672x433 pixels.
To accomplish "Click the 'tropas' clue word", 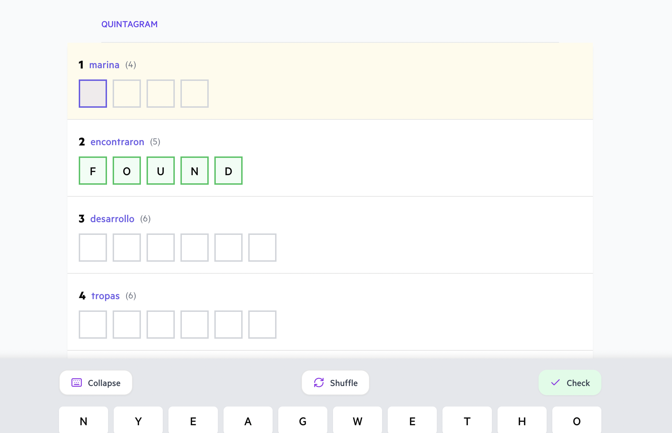I will pyautogui.click(x=106, y=296).
